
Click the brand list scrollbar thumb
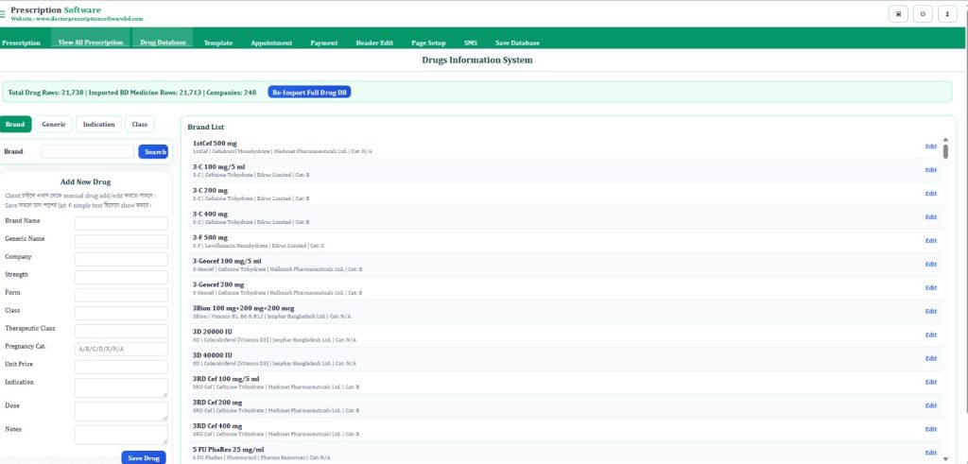click(945, 152)
